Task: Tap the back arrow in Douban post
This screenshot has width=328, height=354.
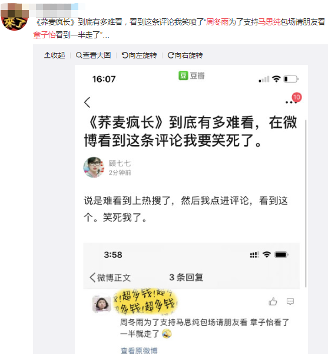Action: point(87,102)
